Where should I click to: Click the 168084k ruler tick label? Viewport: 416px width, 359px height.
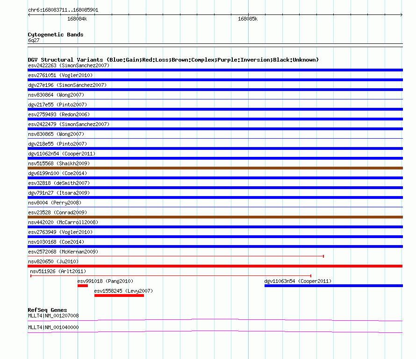tap(77, 19)
